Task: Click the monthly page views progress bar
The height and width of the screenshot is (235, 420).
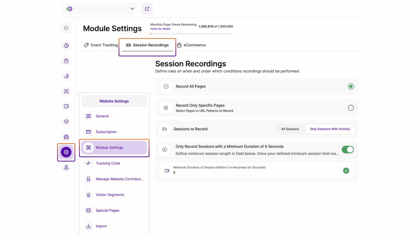Action: pyautogui.click(x=192, y=34)
